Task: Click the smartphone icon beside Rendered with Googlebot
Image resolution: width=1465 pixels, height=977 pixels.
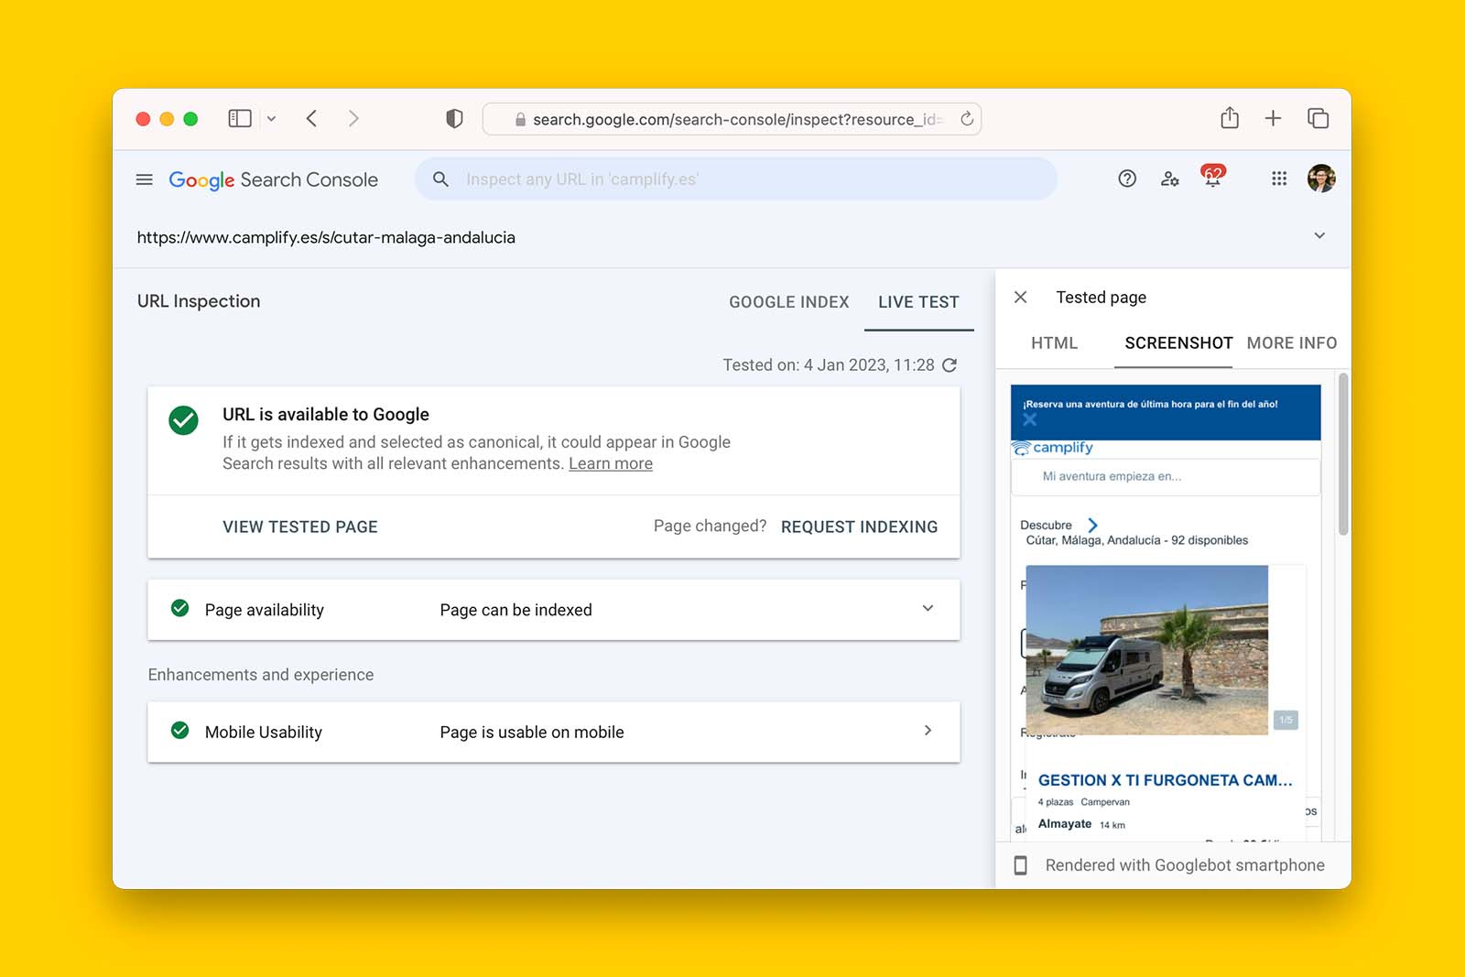Action: click(1021, 865)
